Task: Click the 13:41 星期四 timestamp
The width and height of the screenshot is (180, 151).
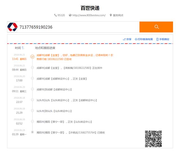Action: (x=19, y=59)
